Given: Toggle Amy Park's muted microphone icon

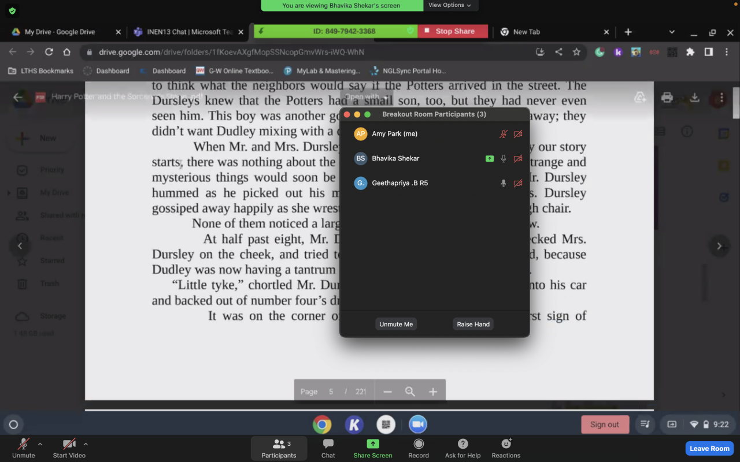Looking at the screenshot, I should tap(504, 134).
